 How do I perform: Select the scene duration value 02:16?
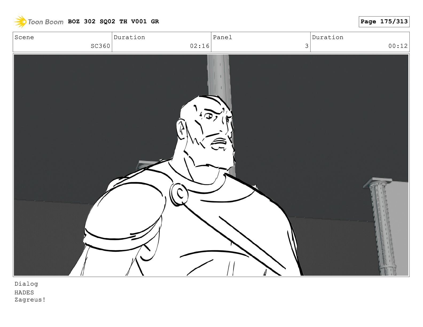pyautogui.click(x=200, y=46)
